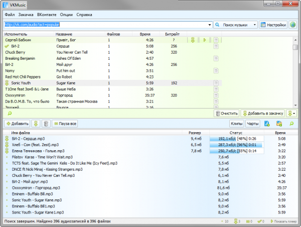The width and height of the screenshot is (301, 227).
Task: Click the download icon next to Добавить
Action: (36, 124)
